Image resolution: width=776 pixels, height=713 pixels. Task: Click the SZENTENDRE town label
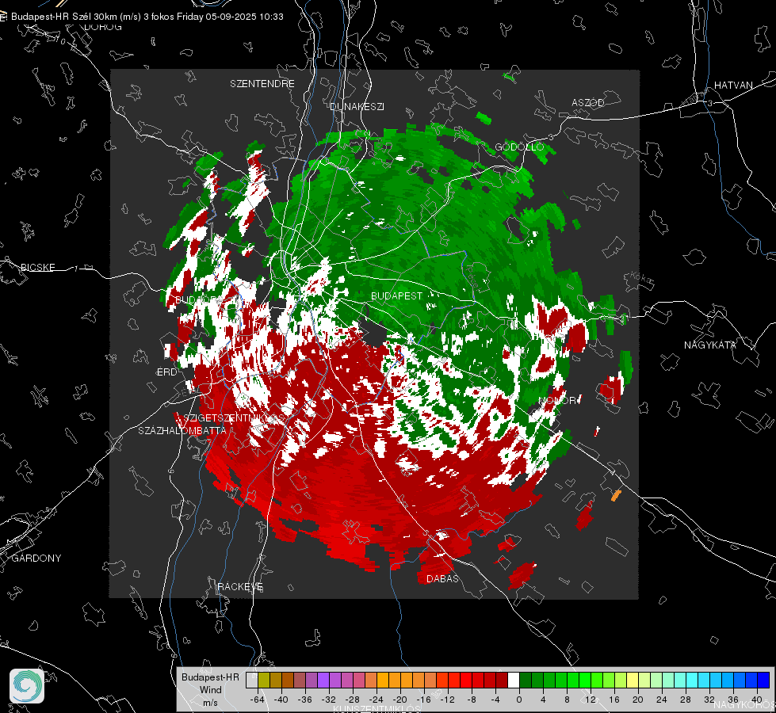point(262,84)
